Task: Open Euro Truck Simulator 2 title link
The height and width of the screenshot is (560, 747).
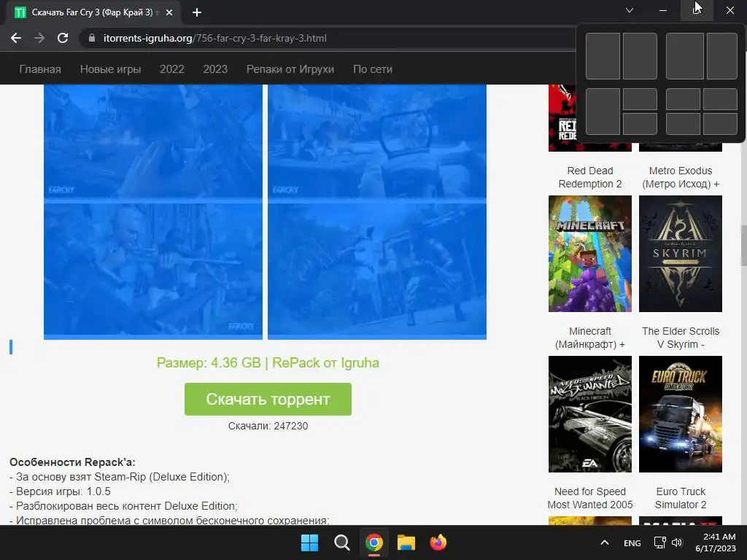Action: [x=681, y=498]
